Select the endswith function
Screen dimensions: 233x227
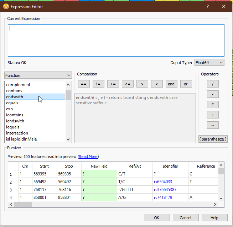[35, 97]
